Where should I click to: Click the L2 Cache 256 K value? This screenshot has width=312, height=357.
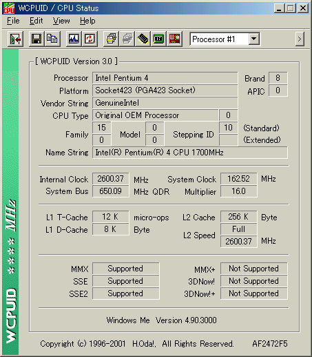pyautogui.click(x=239, y=217)
